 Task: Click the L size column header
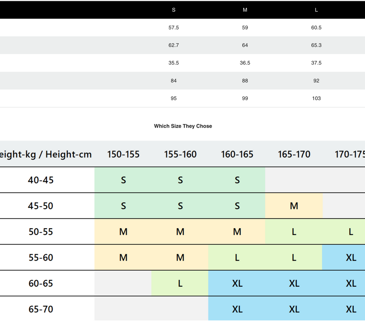tap(316, 10)
